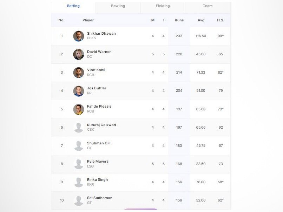This screenshot has width=283, height=212.
Task: Open Sai Sudharsan's player name link
Action: 100,198
